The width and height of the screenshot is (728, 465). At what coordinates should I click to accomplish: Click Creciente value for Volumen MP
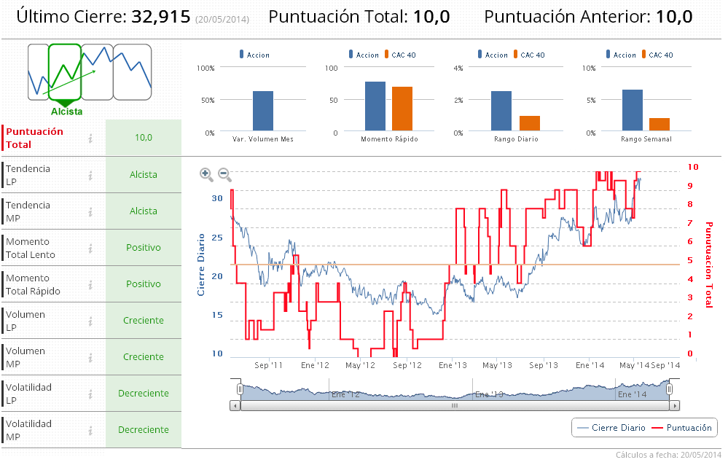coord(144,357)
